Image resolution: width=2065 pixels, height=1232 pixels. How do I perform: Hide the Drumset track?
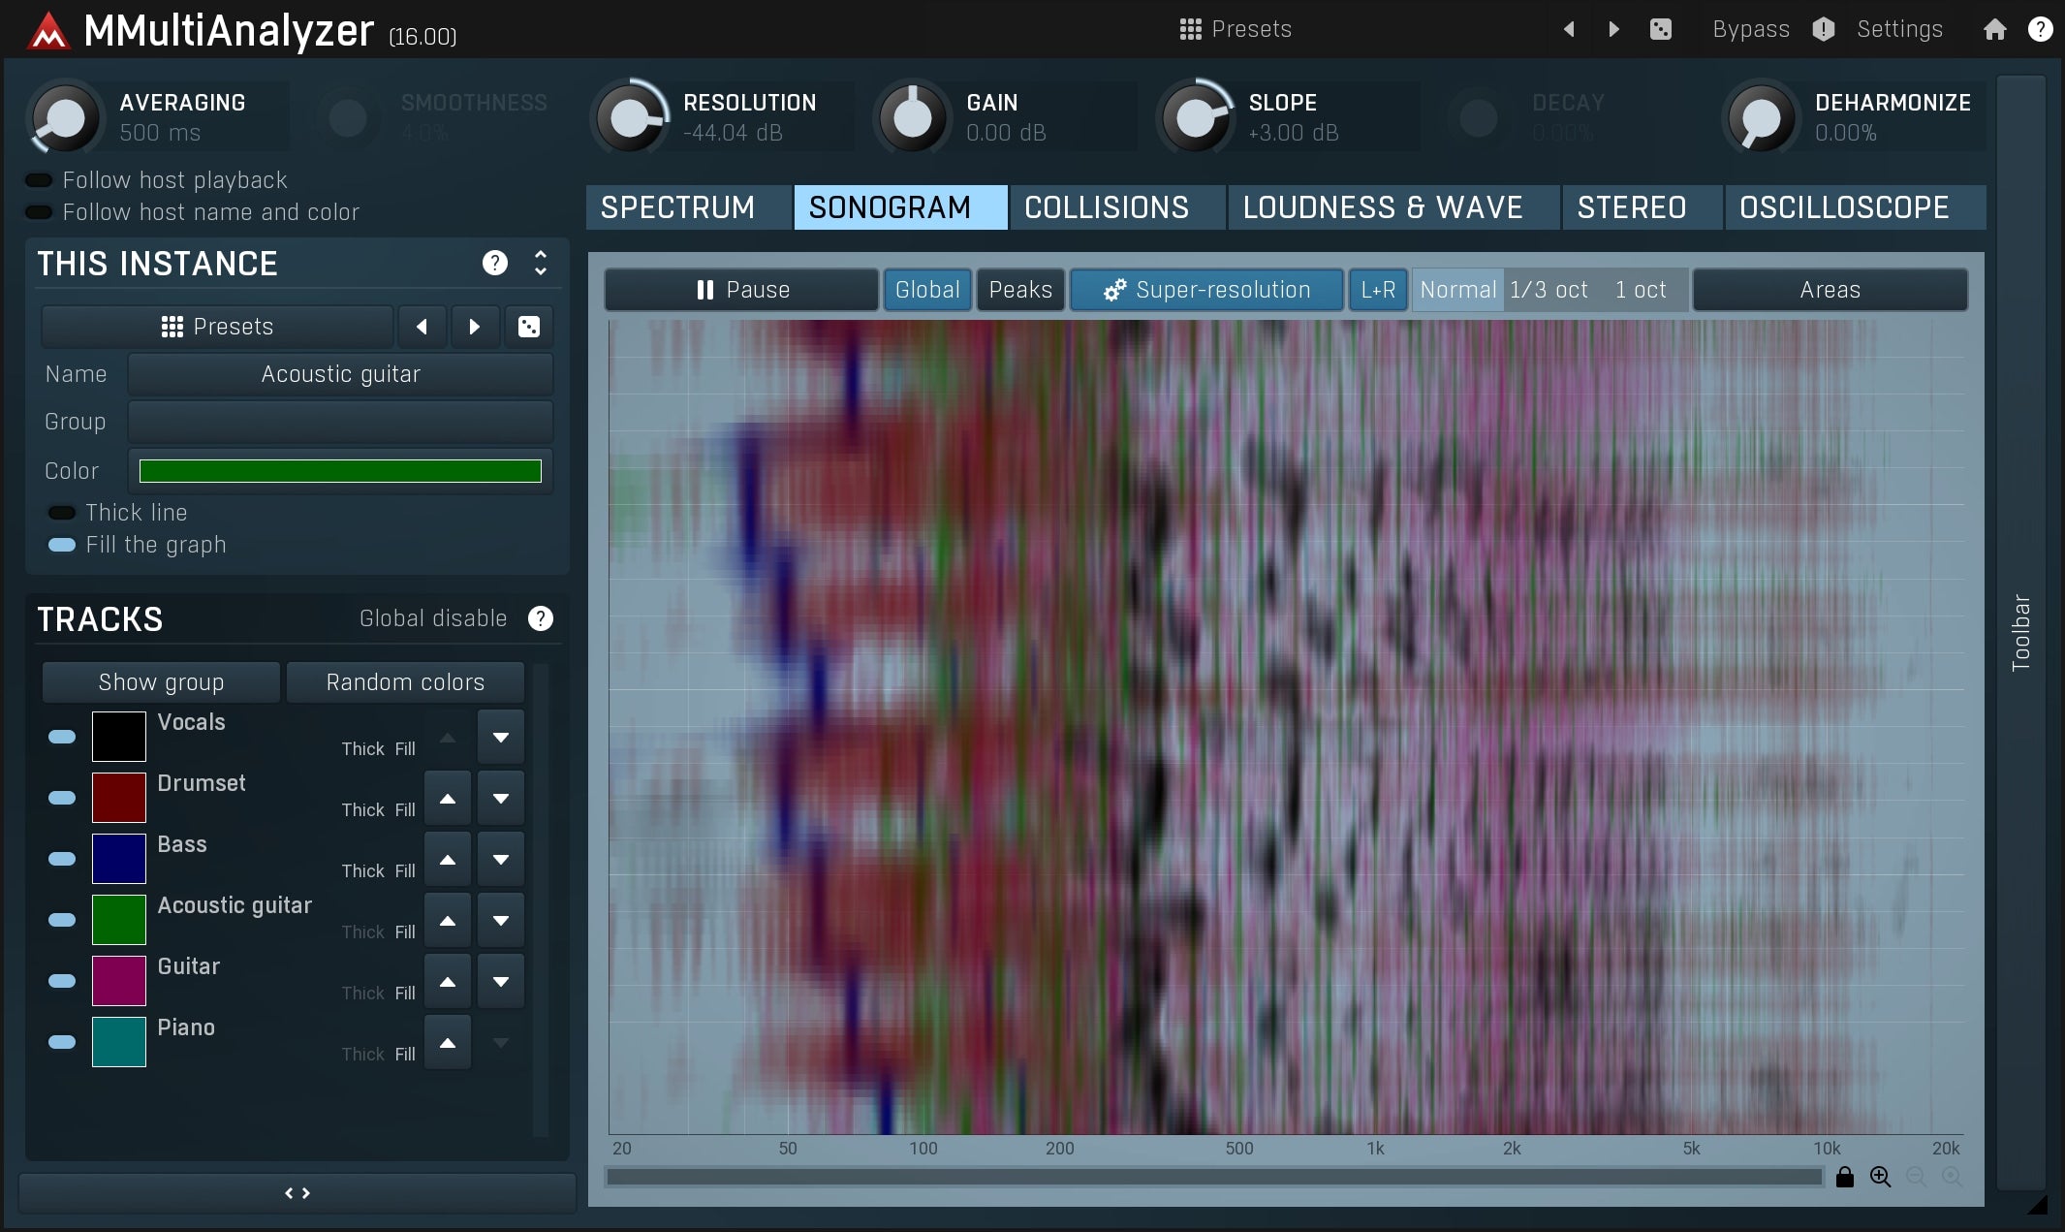(x=61, y=798)
